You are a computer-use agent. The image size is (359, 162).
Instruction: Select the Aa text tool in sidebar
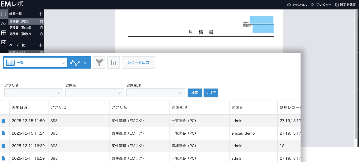[x=4, y=23]
